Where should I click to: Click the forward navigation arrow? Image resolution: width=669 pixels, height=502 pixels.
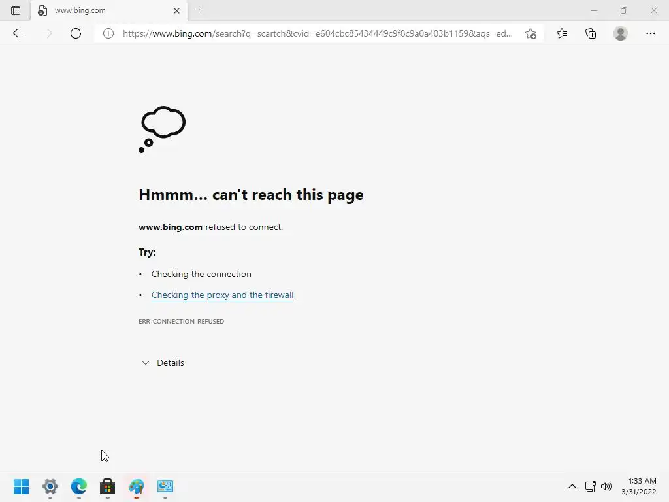[47, 33]
